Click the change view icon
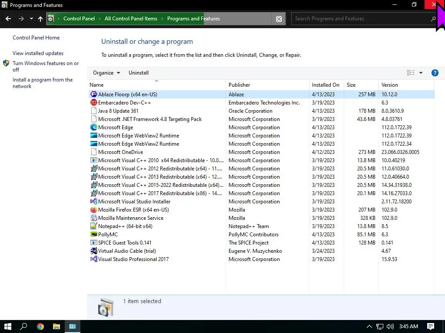Image resolution: width=445 pixels, height=333 pixels. click(411, 73)
